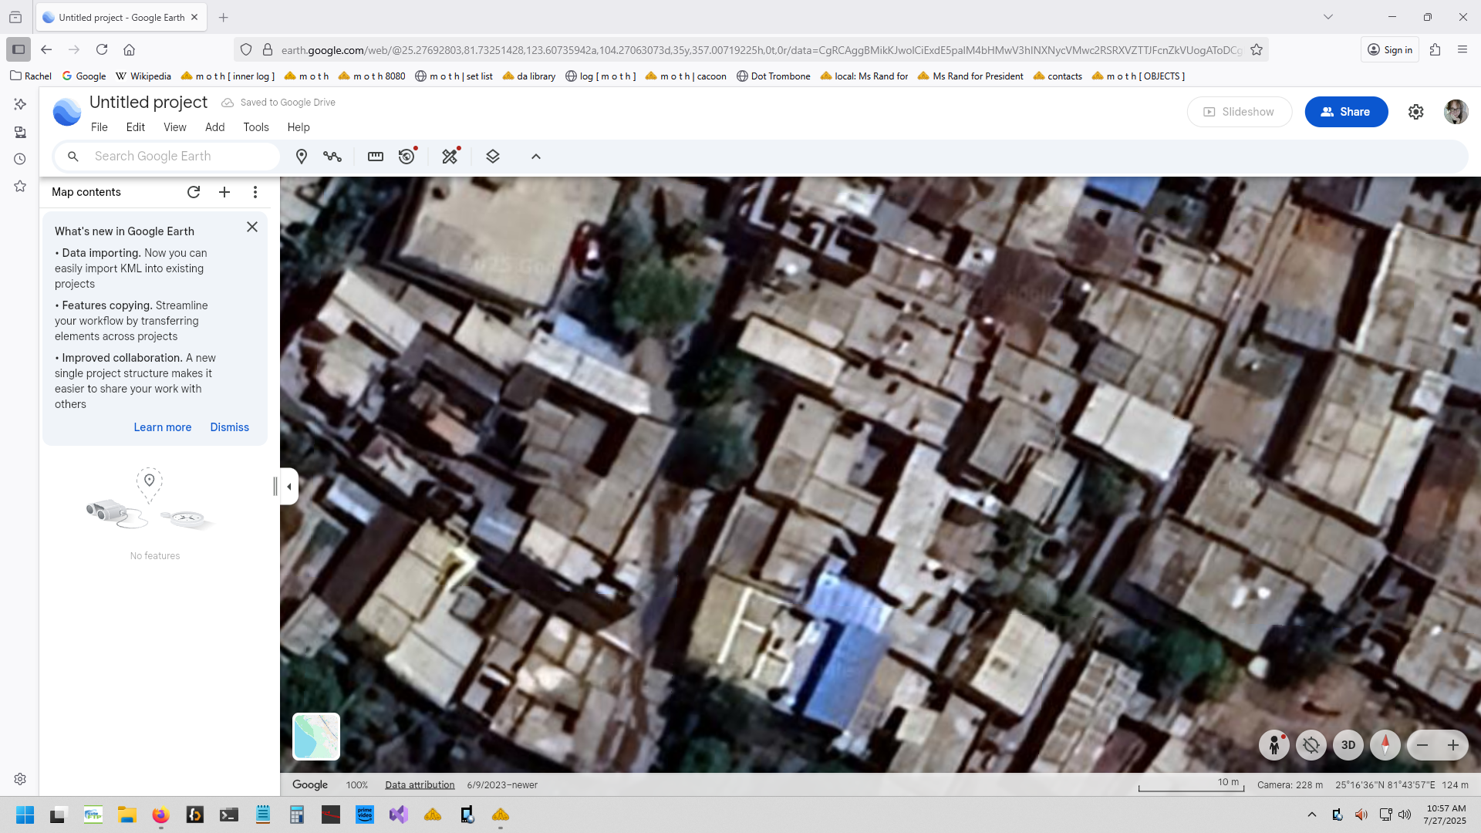Open the Measure distance ruler tool
The image size is (1481, 833).
pos(376,157)
